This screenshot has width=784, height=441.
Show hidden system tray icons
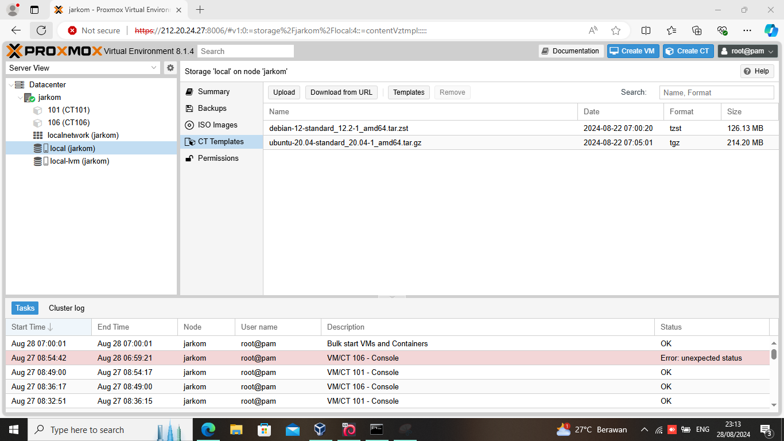click(644, 430)
